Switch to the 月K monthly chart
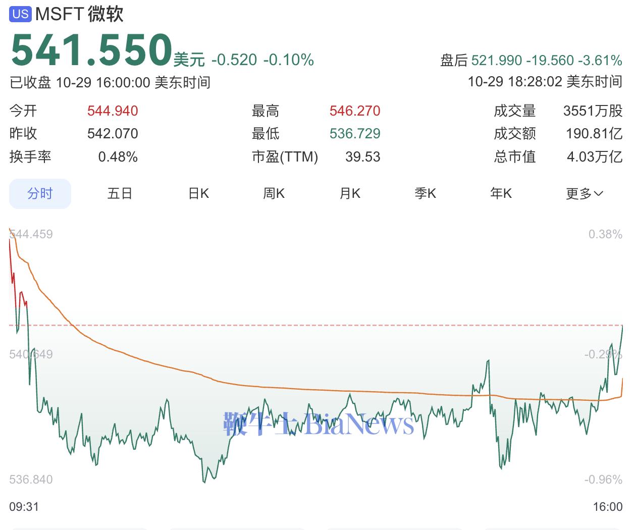Screen dimensions: 637x530 349,193
